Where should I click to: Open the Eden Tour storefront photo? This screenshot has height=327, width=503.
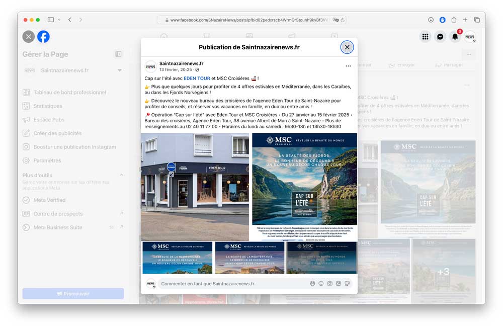pos(195,186)
